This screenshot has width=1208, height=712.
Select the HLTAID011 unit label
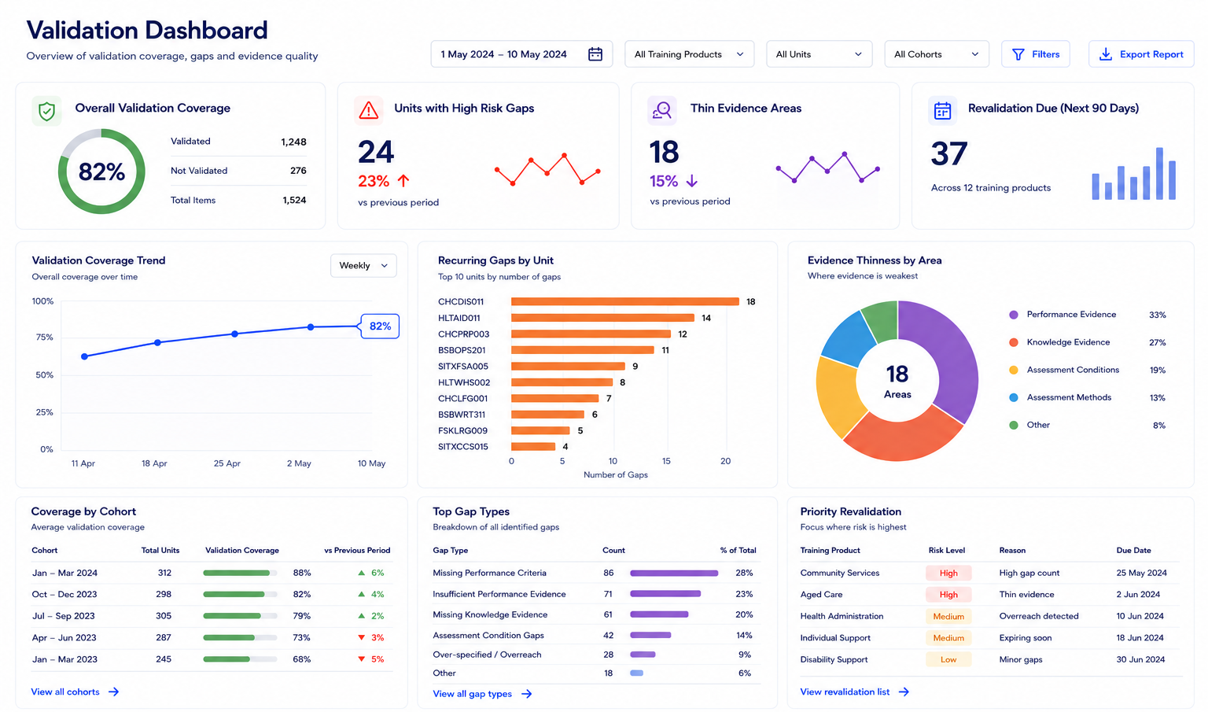coord(459,318)
